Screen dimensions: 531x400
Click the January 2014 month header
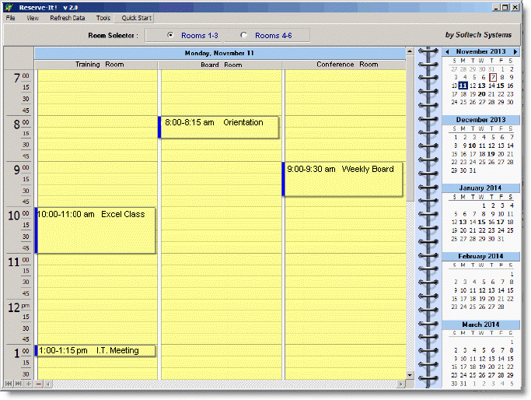[x=481, y=188]
